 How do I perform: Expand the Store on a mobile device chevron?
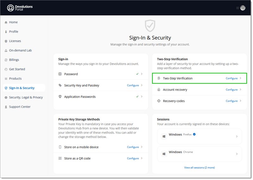142,147
